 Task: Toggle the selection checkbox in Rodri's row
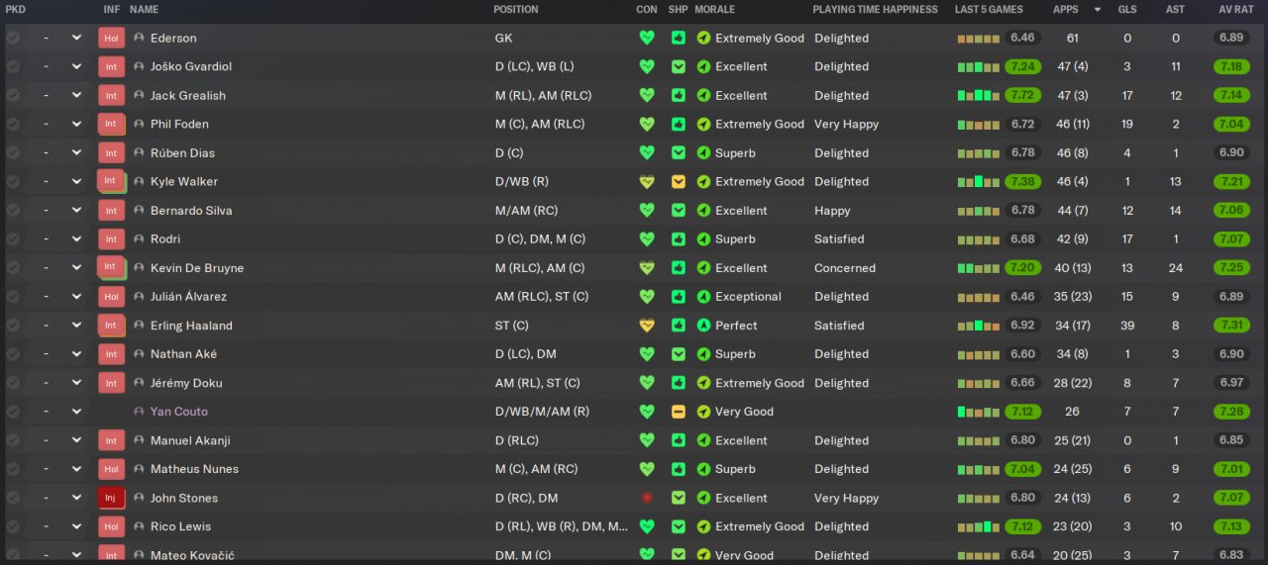(x=13, y=239)
